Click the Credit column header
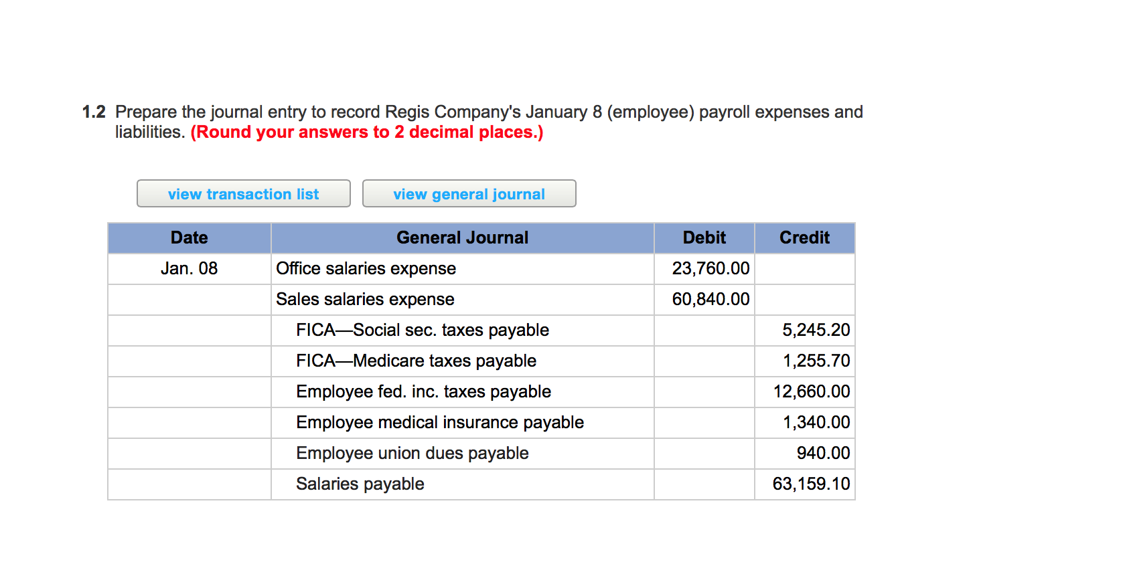 (804, 238)
